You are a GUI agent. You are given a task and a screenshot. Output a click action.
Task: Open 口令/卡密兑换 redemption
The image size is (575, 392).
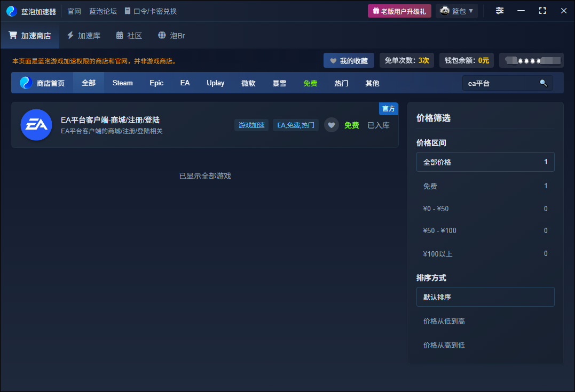[x=151, y=11]
